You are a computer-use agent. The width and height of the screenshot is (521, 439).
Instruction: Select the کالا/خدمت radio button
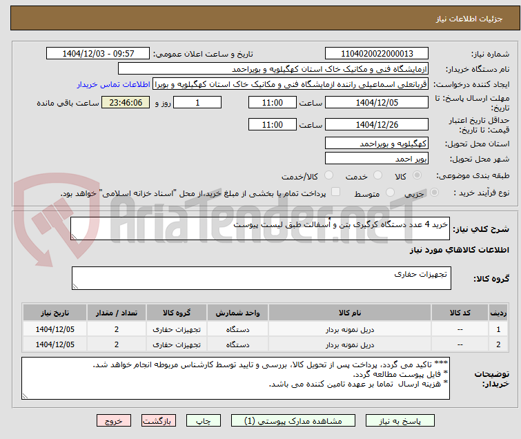[x=328, y=175]
